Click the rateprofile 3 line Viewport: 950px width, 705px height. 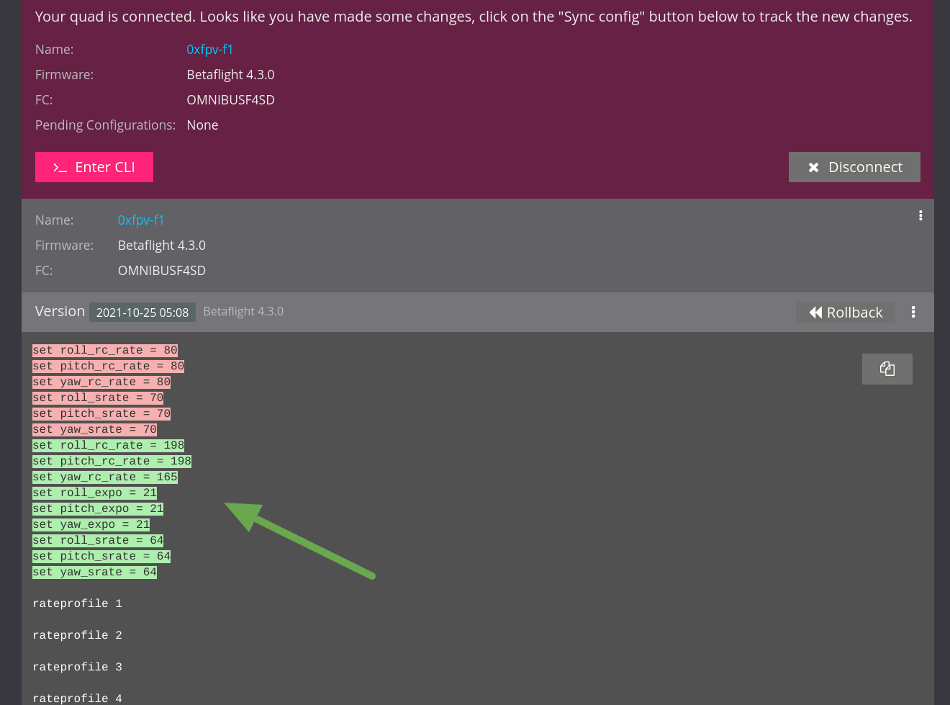[x=77, y=668]
